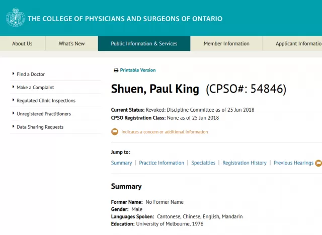Click the orange flag concern icon

[x=115, y=132]
